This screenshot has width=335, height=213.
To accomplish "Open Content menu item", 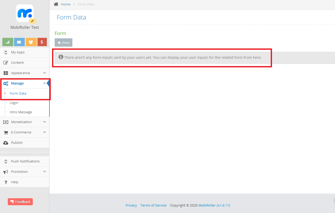I will (x=25, y=63).
